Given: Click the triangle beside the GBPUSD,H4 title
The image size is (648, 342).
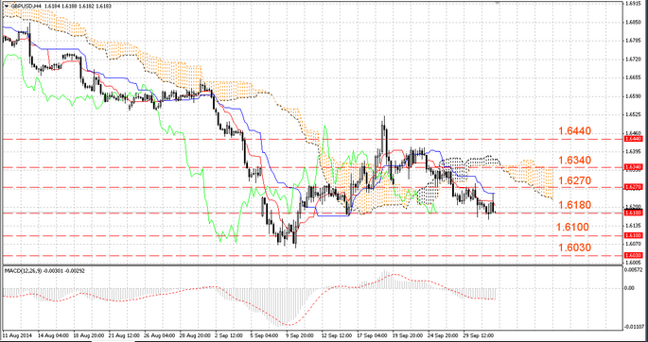Looking at the screenshot, I should point(6,6).
